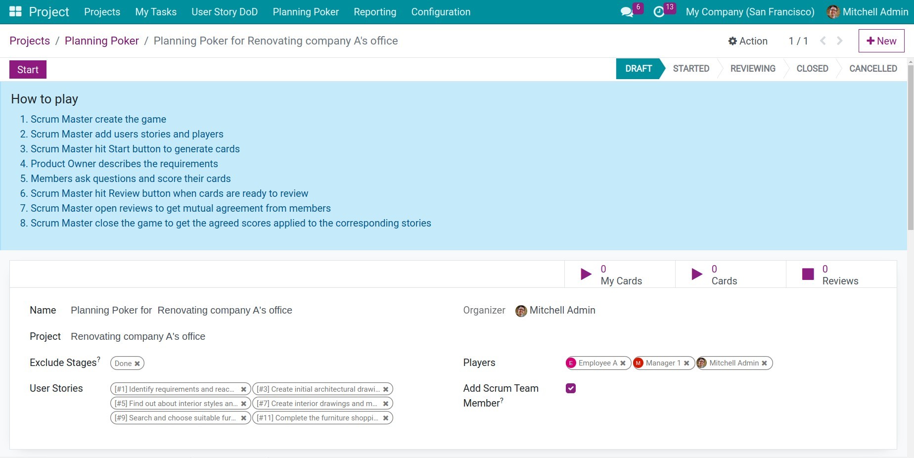Uncheck Add Scrum Team Member checkbox
The height and width of the screenshot is (458, 914).
[x=571, y=388]
